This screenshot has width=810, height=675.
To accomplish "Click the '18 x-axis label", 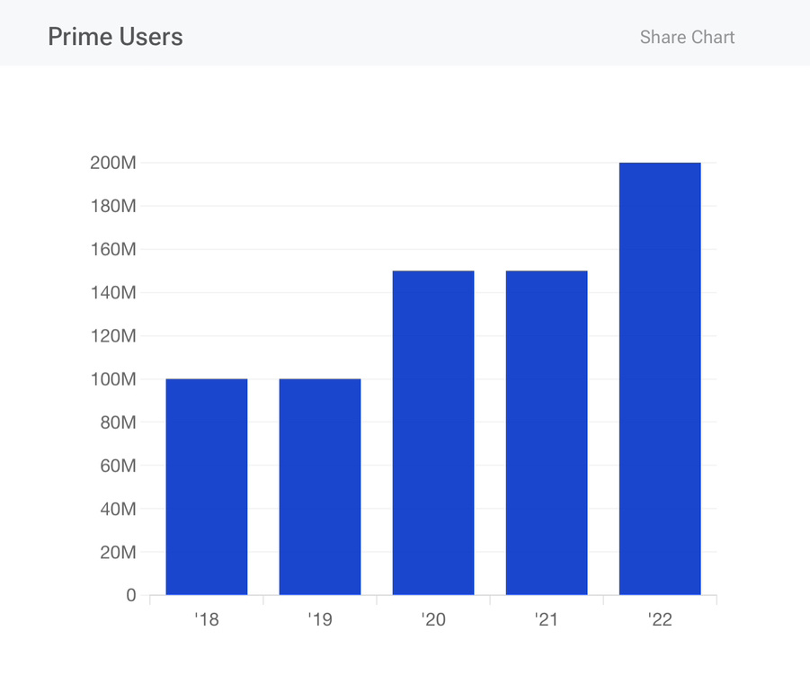I will pyautogui.click(x=207, y=620).
